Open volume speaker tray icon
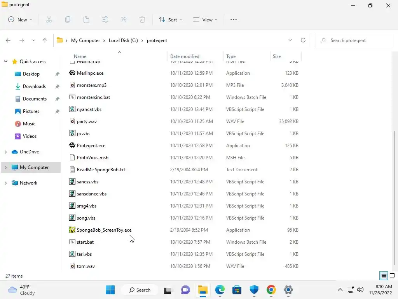Viewport: 398px width, 299px height. point(360,290)
